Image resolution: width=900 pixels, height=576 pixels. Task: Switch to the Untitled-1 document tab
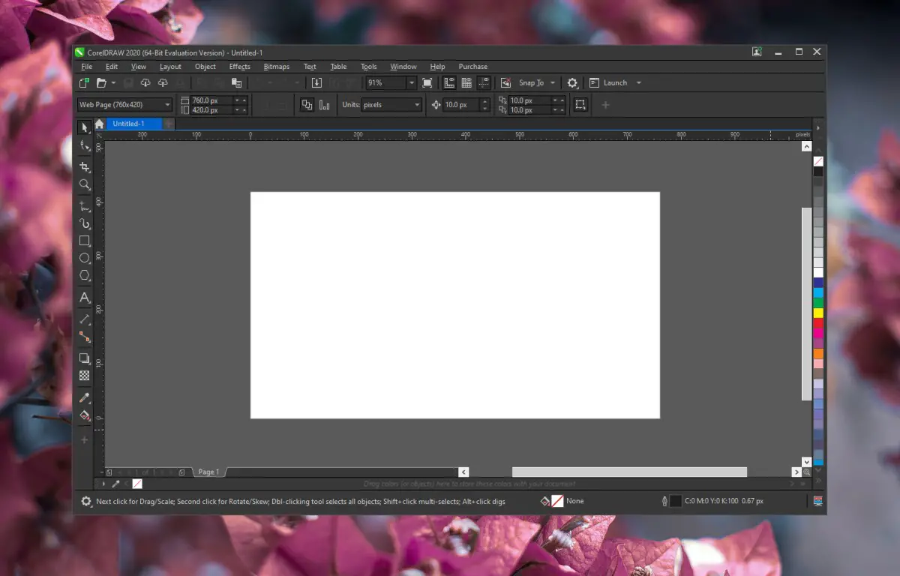point(128,124)
